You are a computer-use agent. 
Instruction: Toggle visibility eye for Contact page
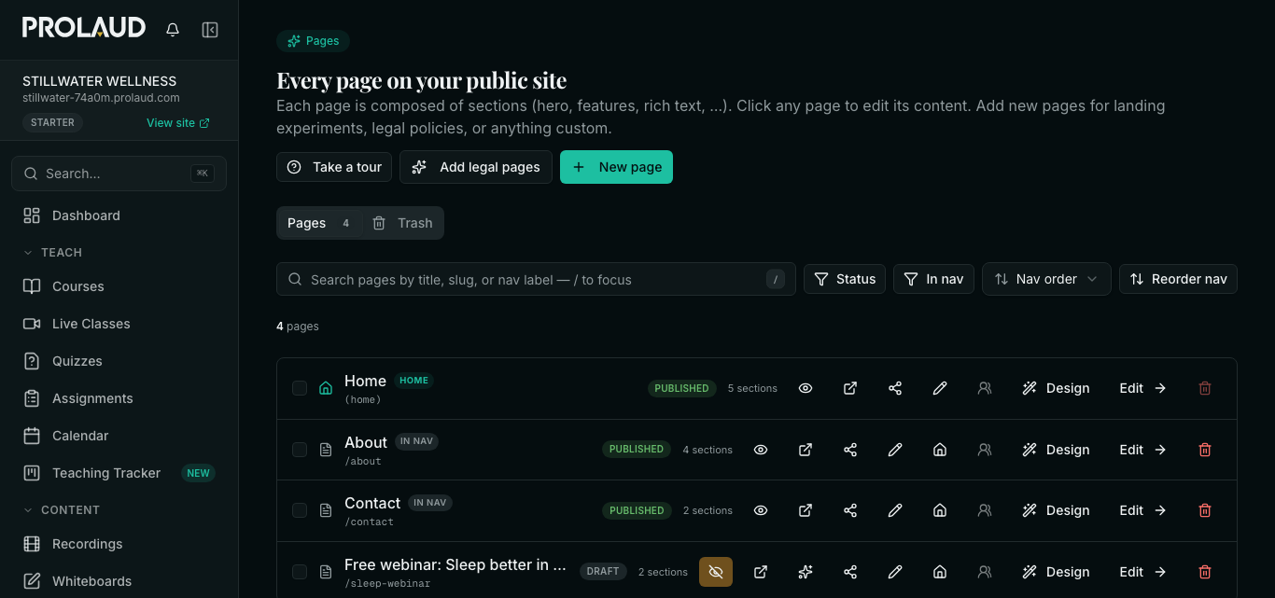761,510
